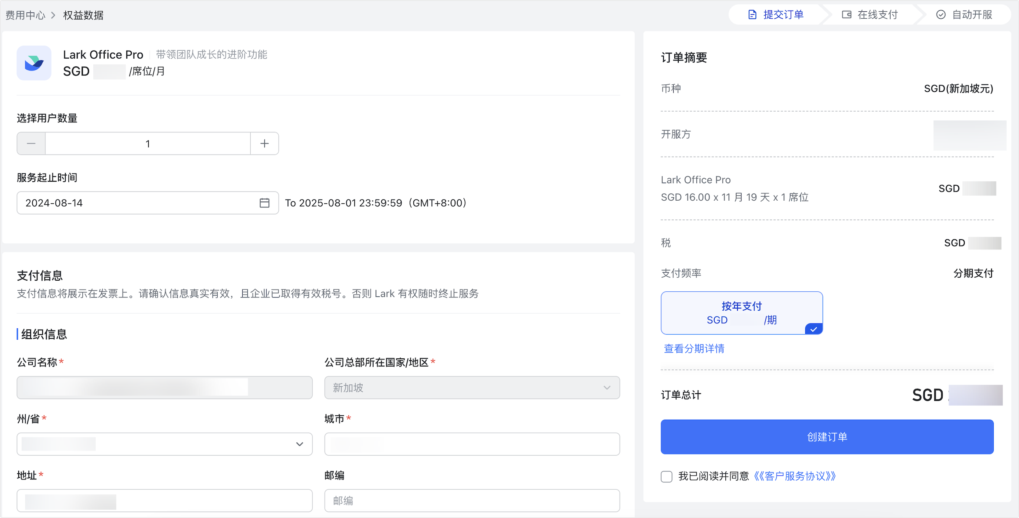1019x518 pixels.
Task: Go to the 提交订单 step tab
Action: pyautogui.click(x=776, y=15)
